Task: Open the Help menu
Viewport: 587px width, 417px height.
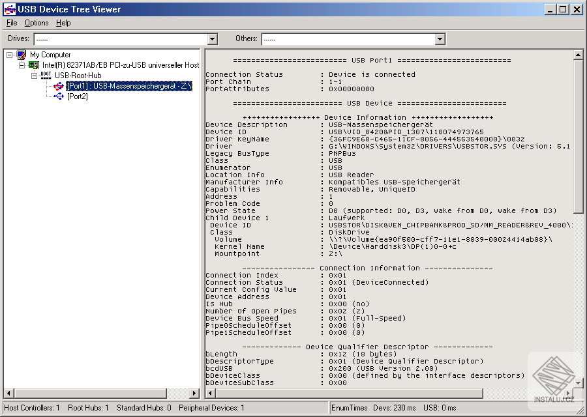Action: [x=63, y=23]
